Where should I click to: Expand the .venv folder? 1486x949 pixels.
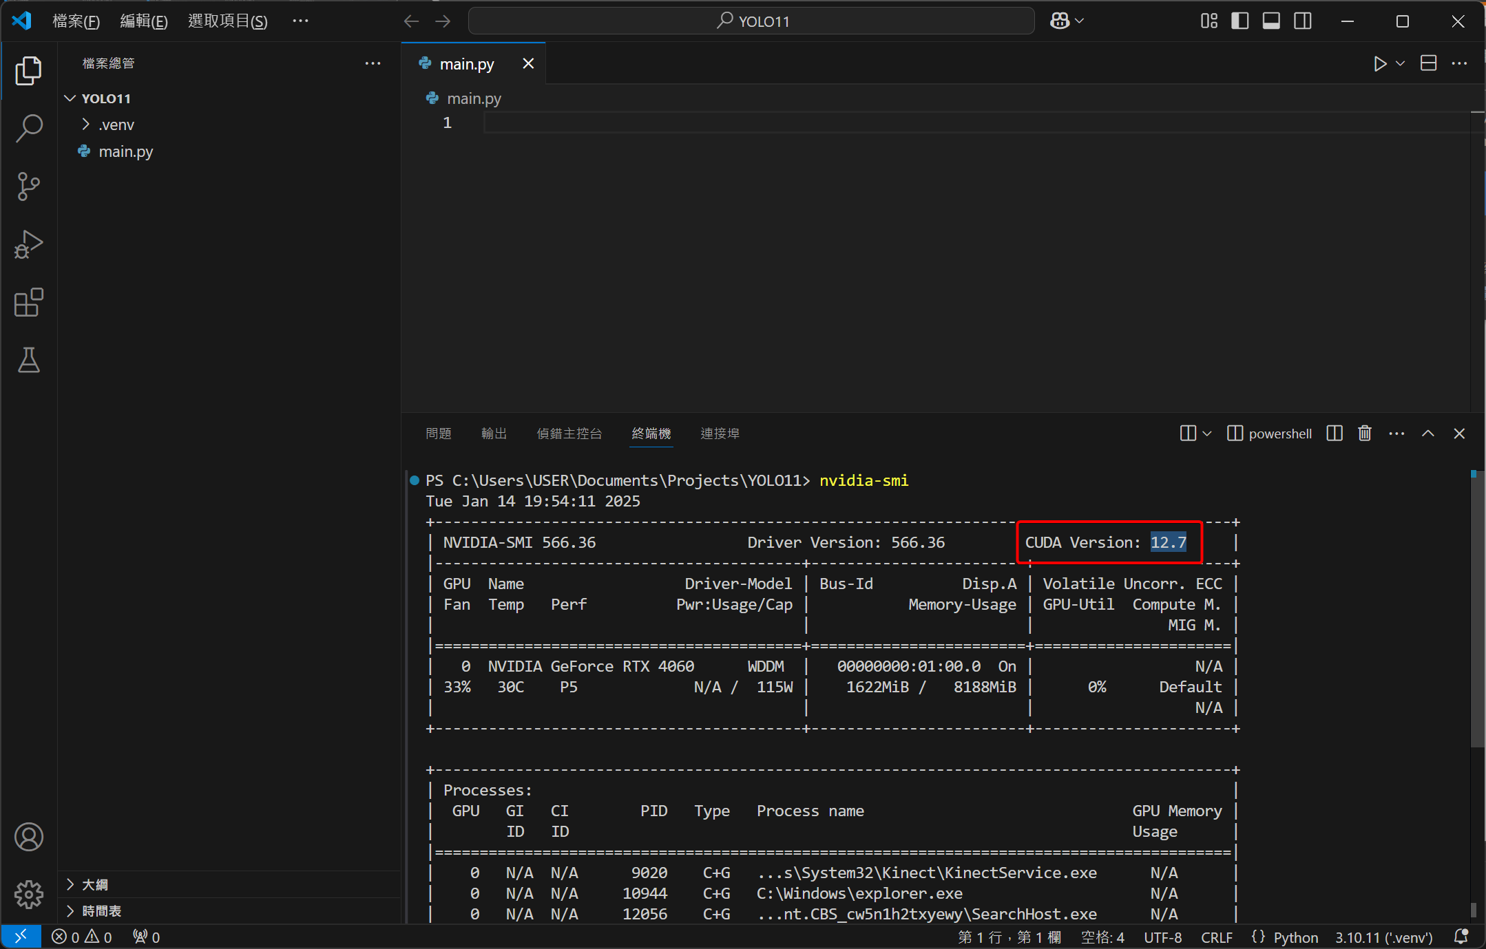pyautogui.click(x=116, y=125)
